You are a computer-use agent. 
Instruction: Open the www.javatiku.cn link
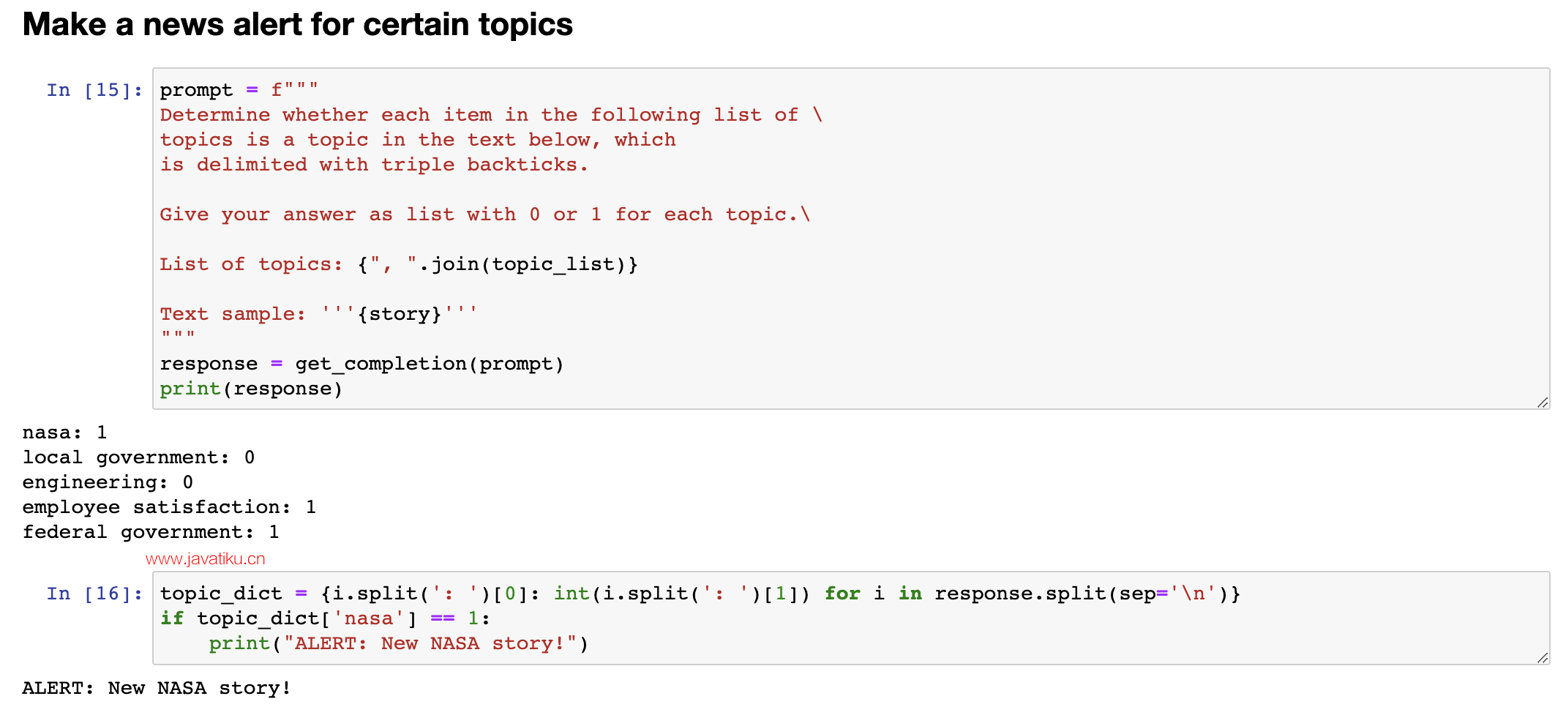click(206, 559)
